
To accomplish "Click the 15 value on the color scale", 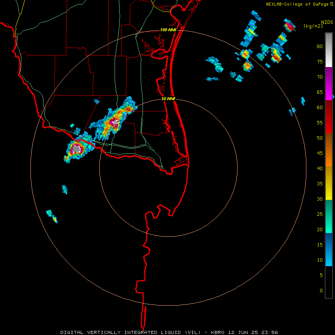I will [320, 245].
